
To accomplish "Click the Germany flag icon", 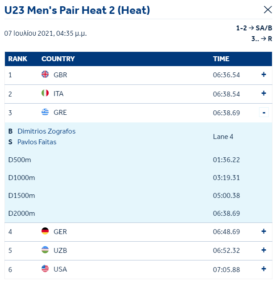I will pyautogui.click(x=45, y=231).
